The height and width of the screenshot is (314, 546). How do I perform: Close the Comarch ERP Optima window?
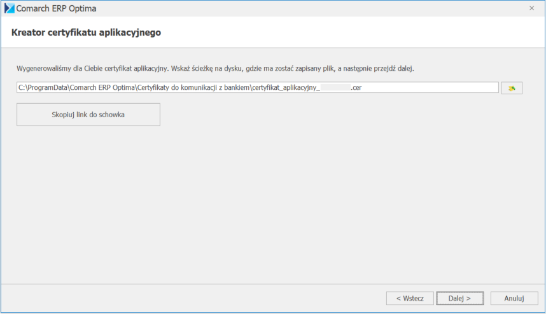click(531, 8)
